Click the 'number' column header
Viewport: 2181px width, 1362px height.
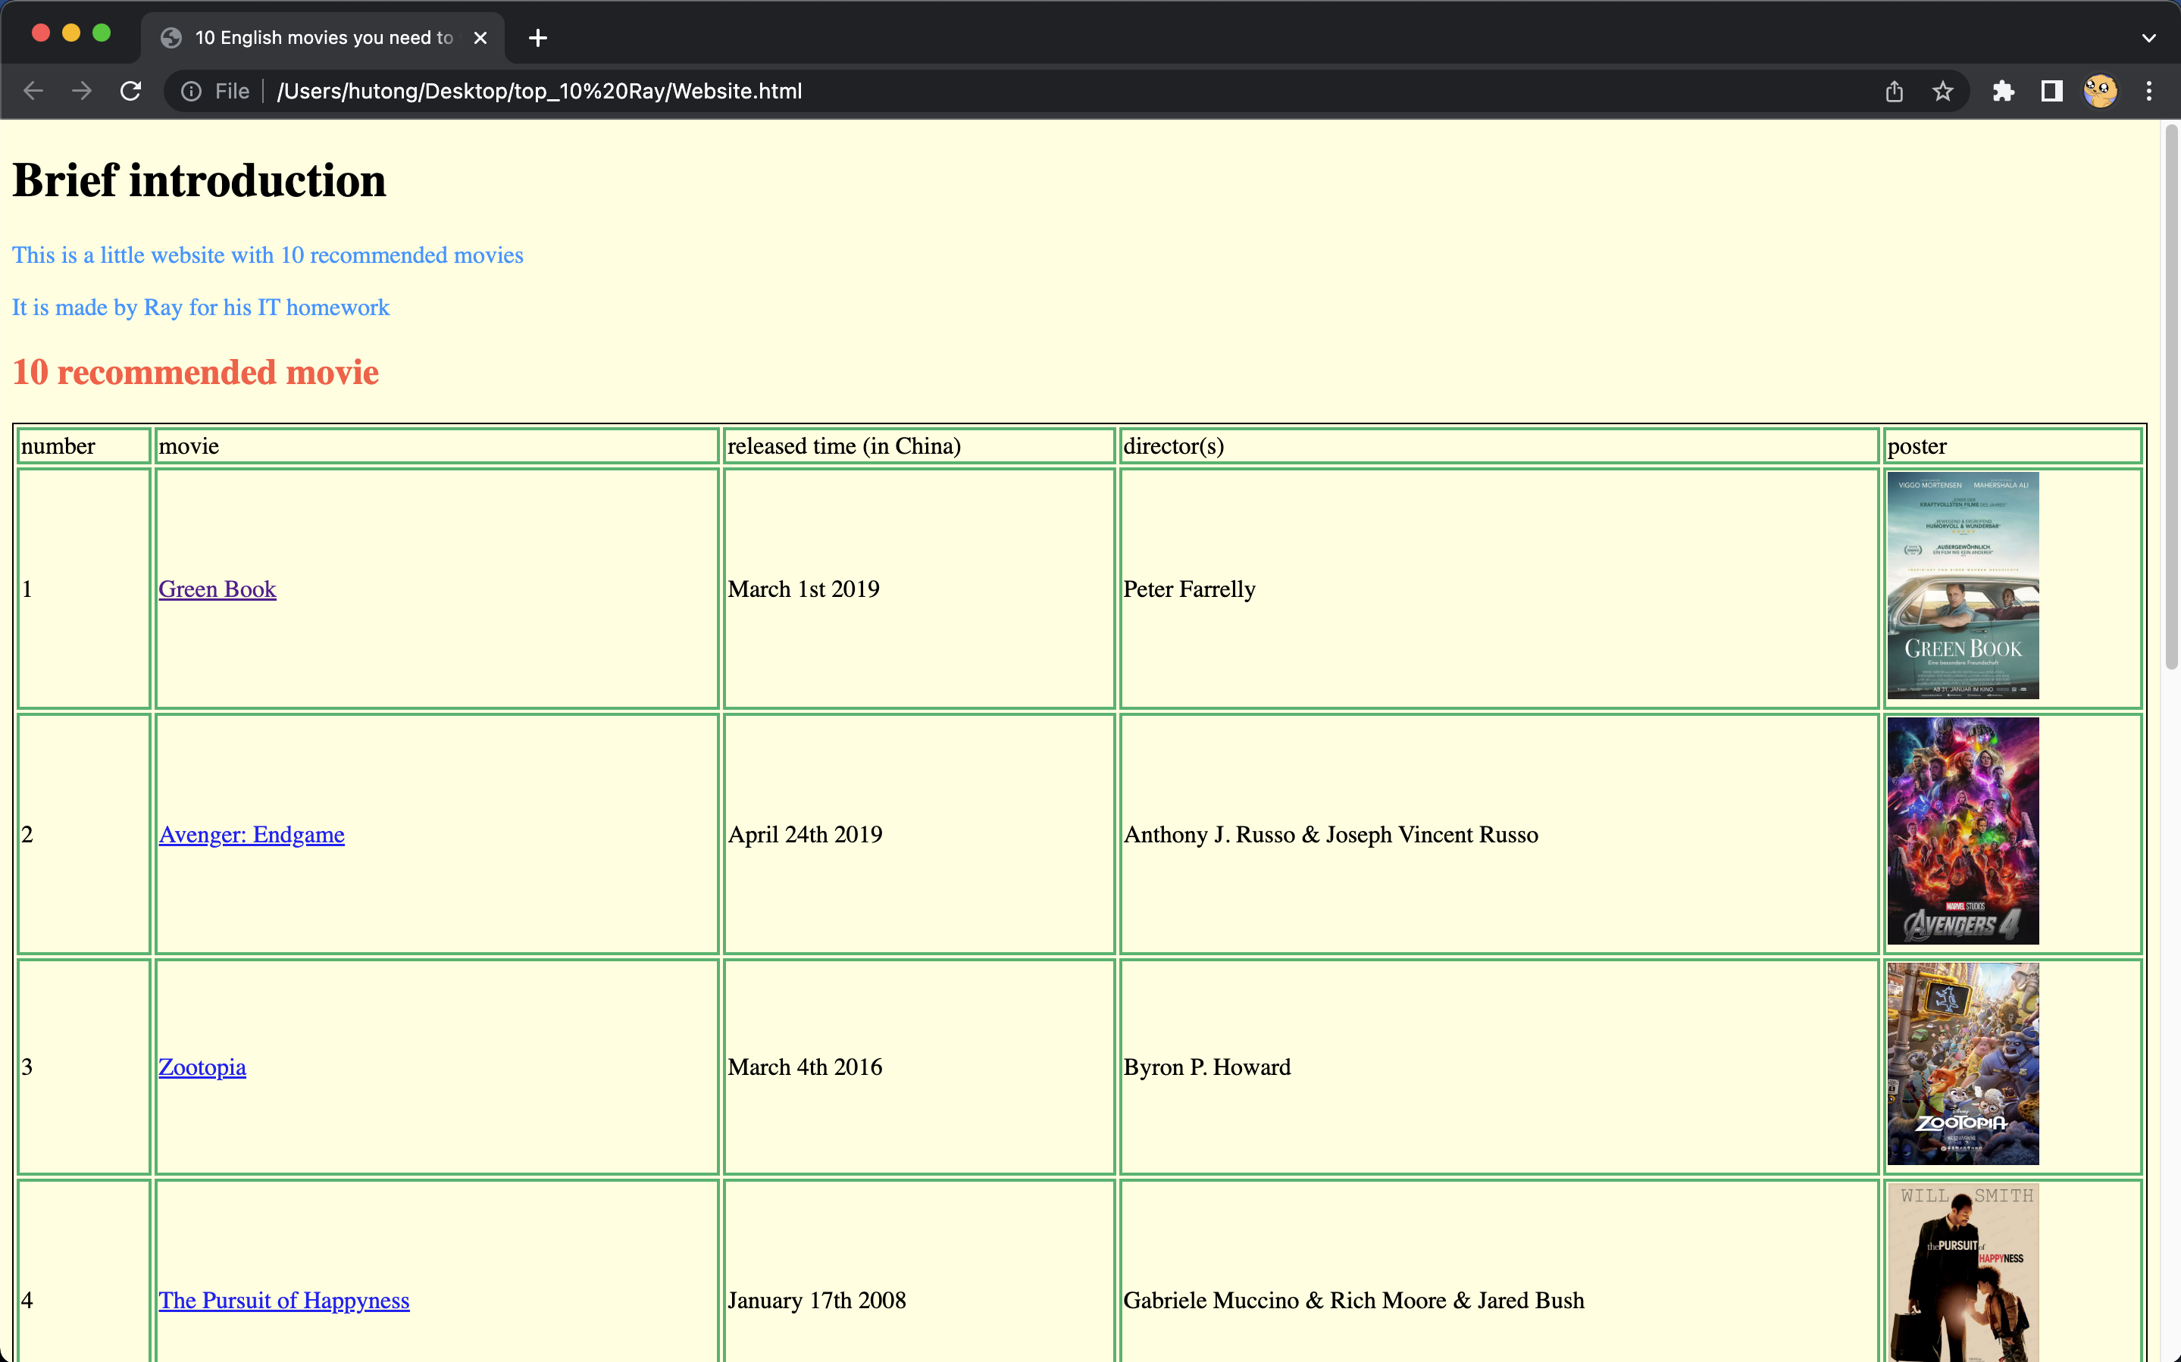click(x=84, y=447)
